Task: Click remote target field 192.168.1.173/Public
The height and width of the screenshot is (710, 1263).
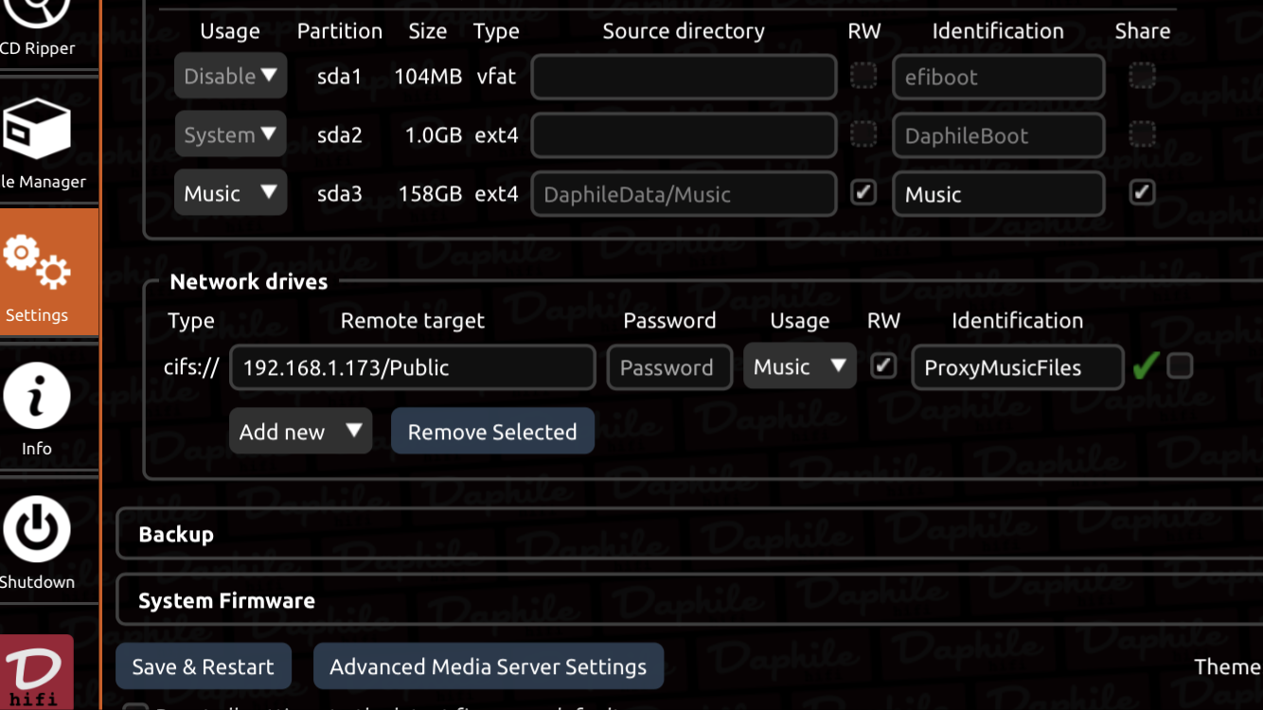Action: (413, 367)
